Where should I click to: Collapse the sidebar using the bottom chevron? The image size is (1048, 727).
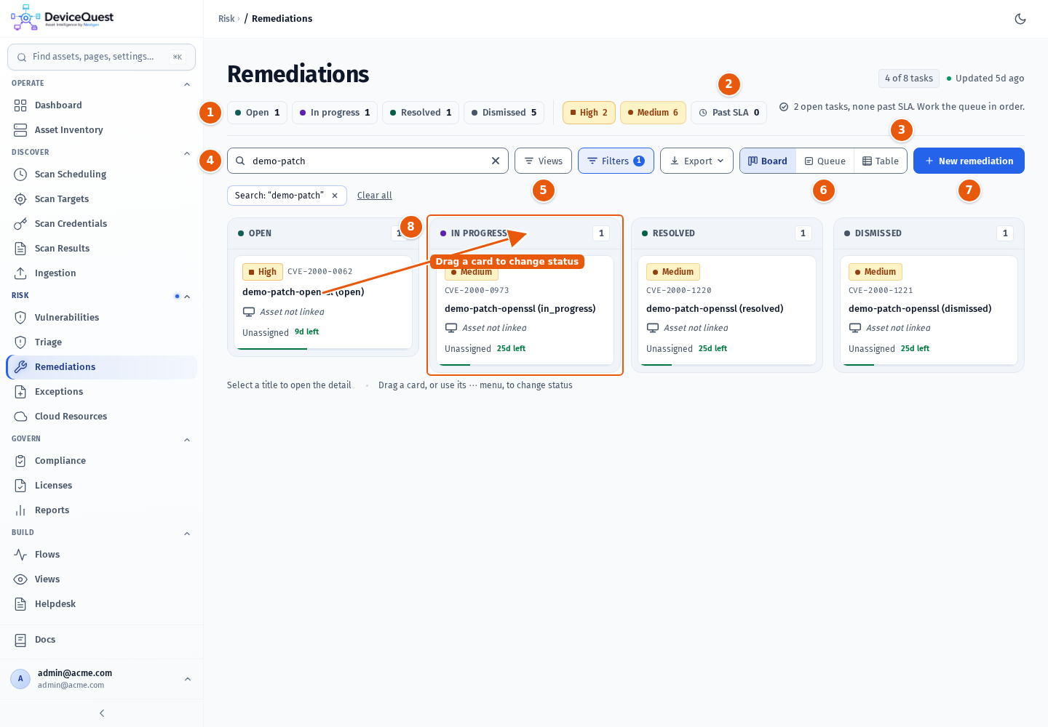[102, 713]
